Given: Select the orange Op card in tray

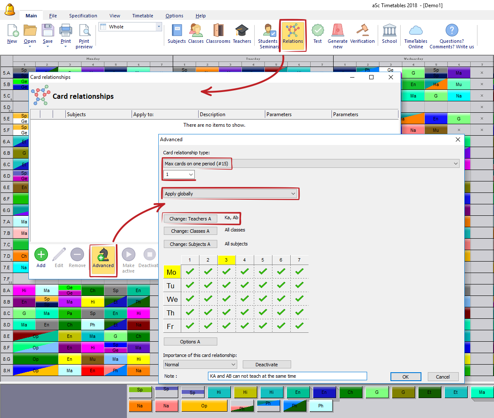Looking at the screenshot, I should [x=204, y=406].
